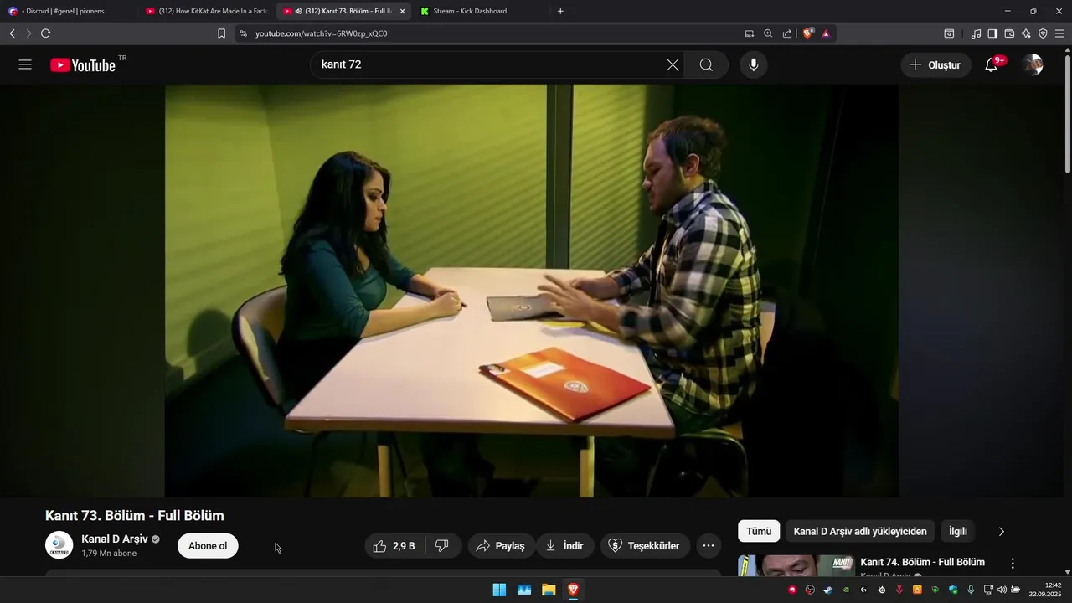Pause the video by clicking the player
Image resolution: width=1072 pixels, height=603 pixels.
[x=532, y=291]
